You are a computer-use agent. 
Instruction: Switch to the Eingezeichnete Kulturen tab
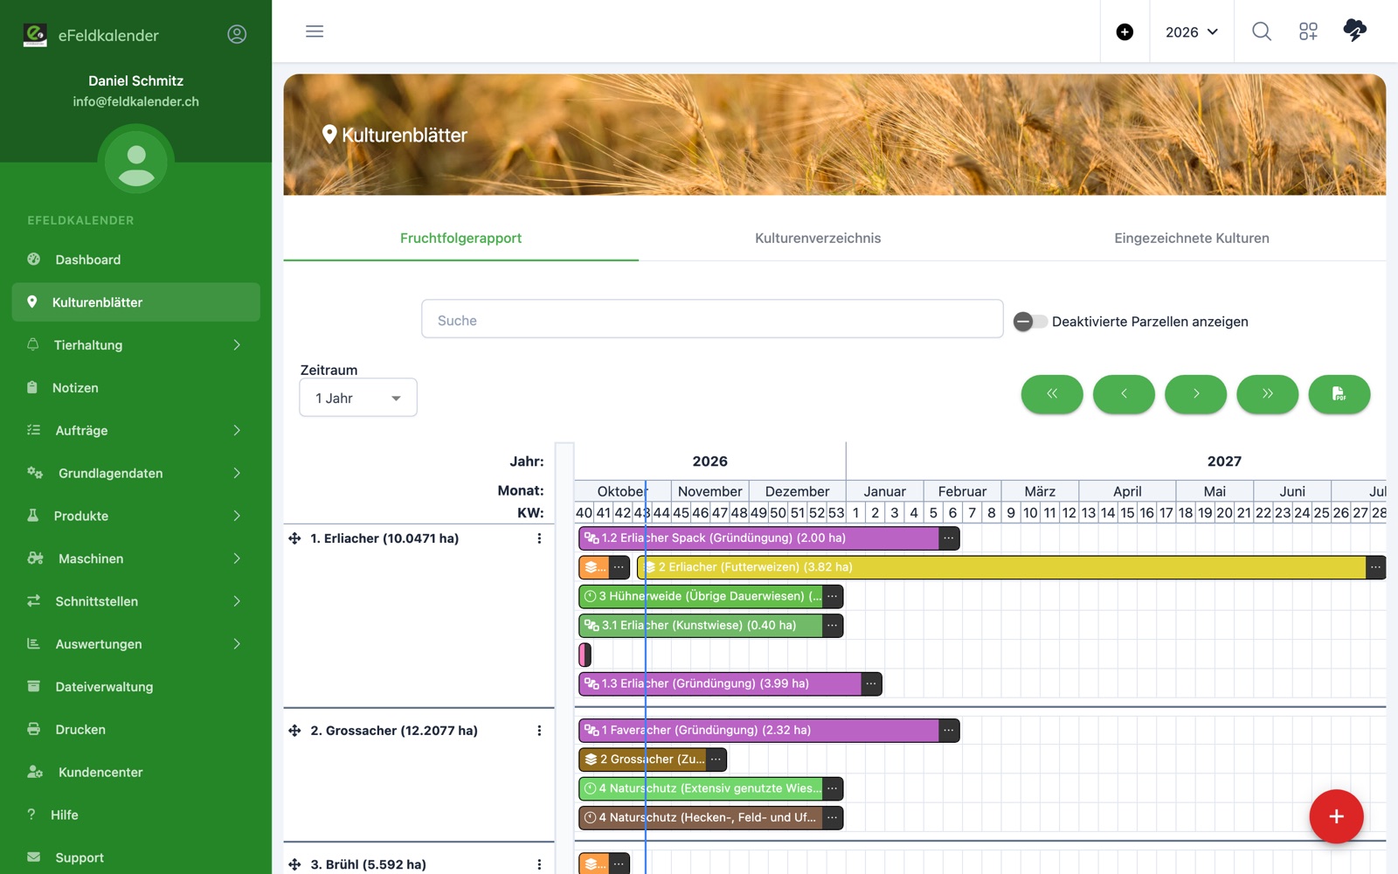[1191, 238]
